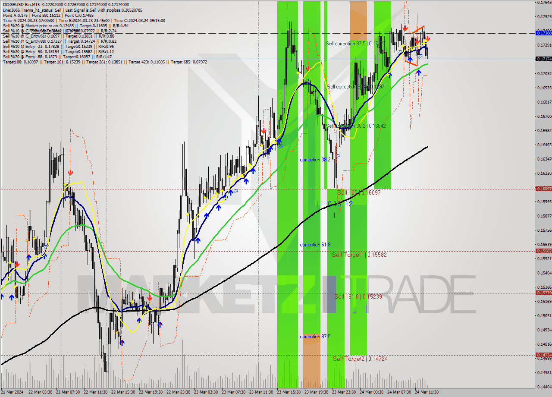Viewport: 552px width, 397px height.
Task: Click the '24 Mar 11:30' time axis label
Action: 427,392
